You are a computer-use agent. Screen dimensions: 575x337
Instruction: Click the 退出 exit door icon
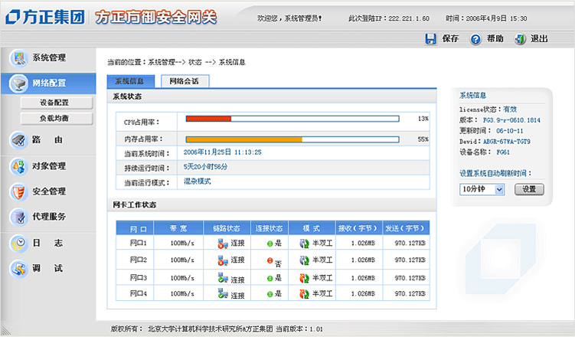click(x=520, y=39)
